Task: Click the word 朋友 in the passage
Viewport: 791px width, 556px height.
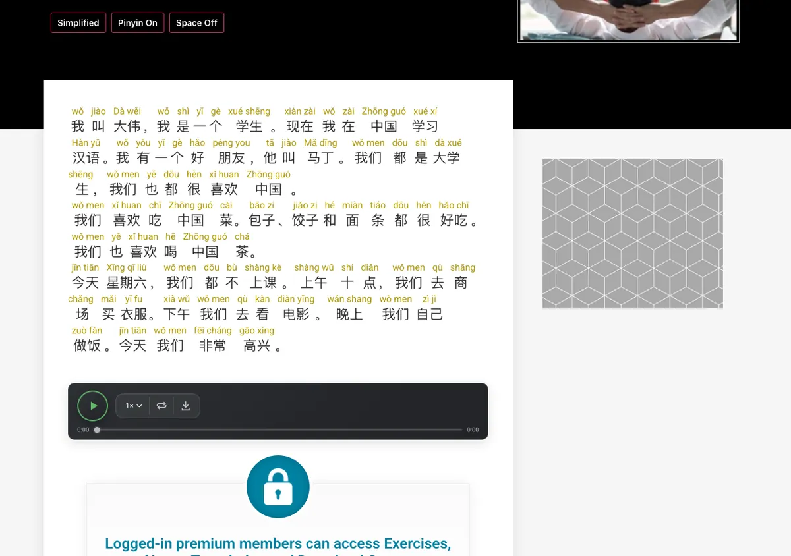Action: 231,158
